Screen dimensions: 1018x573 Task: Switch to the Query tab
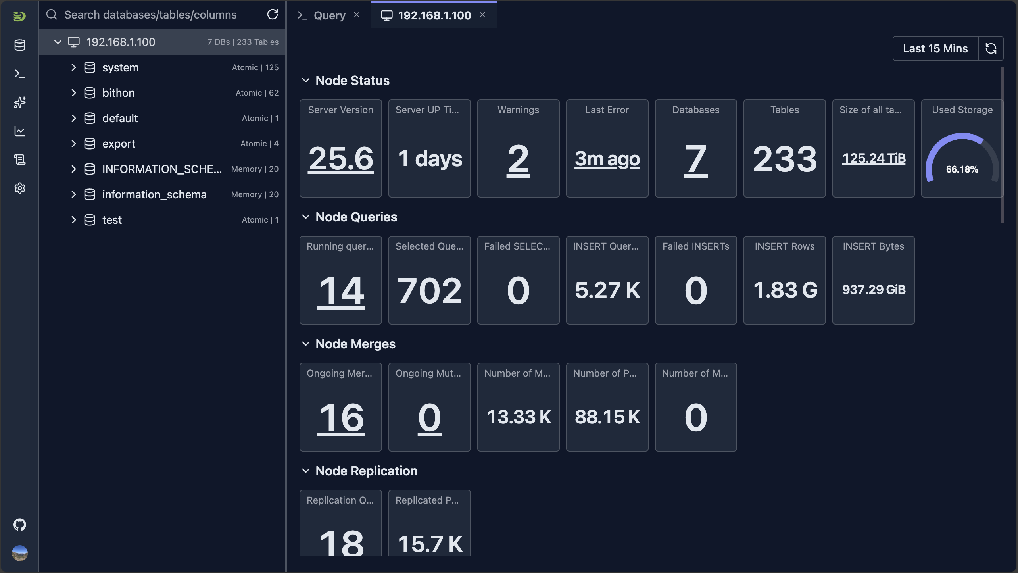pyautogui.click(x=329, y=15)
